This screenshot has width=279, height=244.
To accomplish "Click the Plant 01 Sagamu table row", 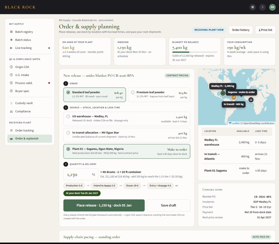I will 237,171.
